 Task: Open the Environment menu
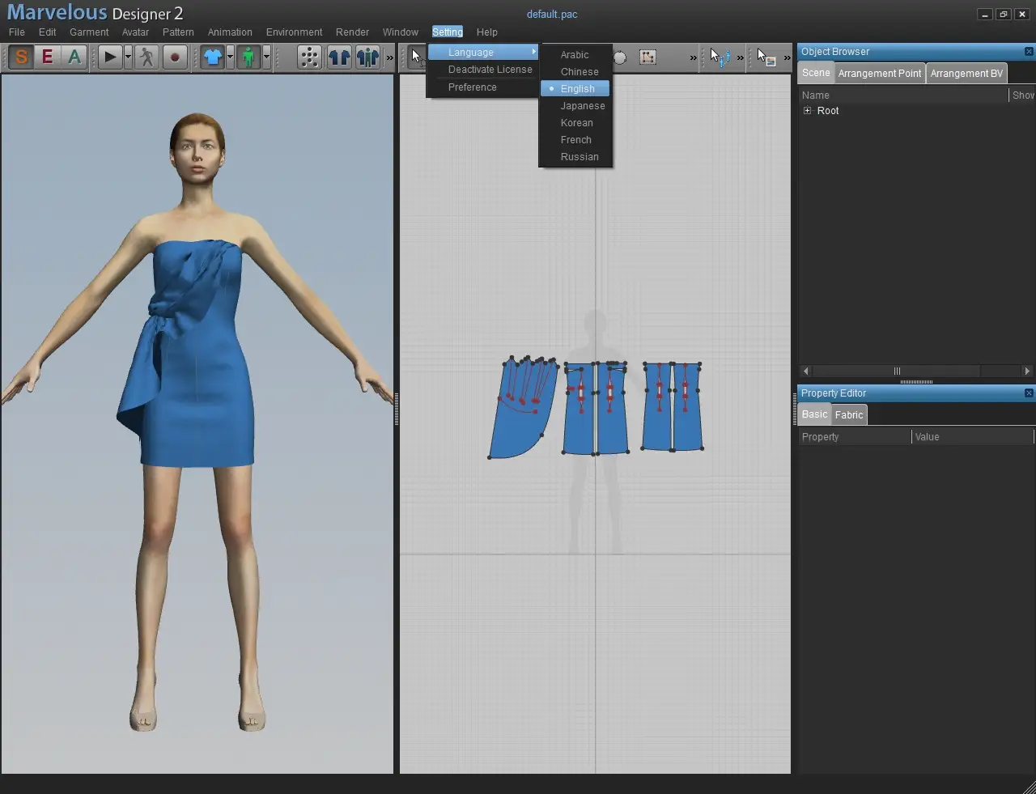click(294, 32)
